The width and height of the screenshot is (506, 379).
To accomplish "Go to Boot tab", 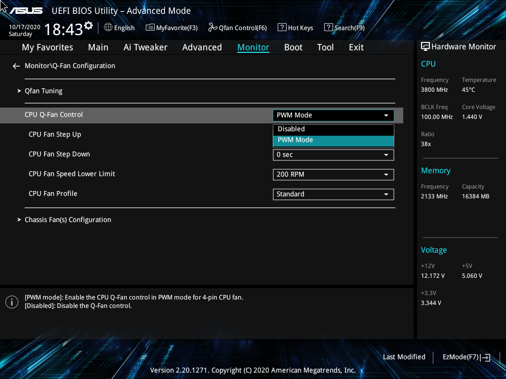I will click(x=294, y=47).
